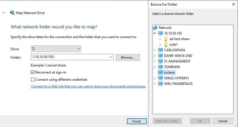Click the tsclient computer icon

point(160,73)
